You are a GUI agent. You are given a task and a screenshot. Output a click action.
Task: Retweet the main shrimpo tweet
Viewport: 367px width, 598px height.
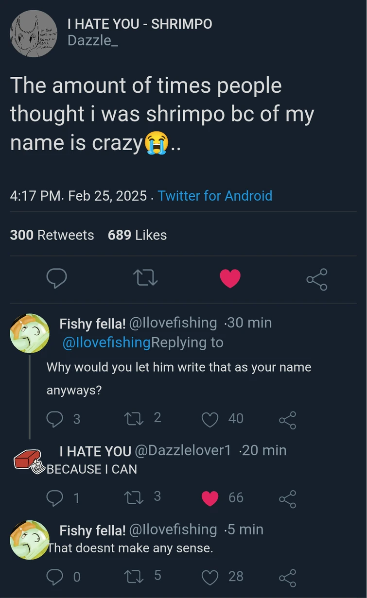(x=145, y=278)
